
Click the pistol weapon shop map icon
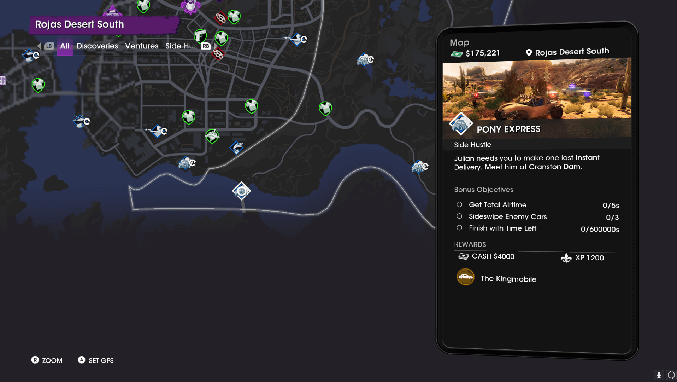tap(200, 36)
